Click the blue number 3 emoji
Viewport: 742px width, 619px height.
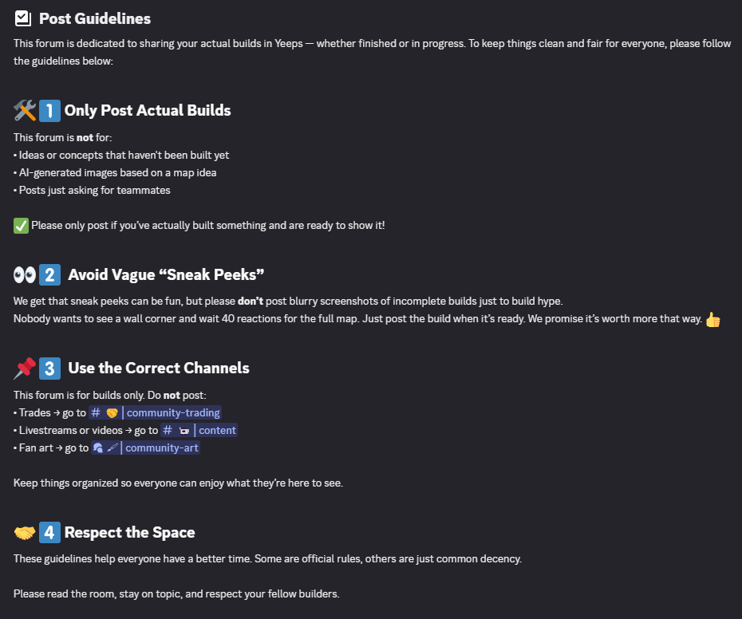(x=49, y=369)
